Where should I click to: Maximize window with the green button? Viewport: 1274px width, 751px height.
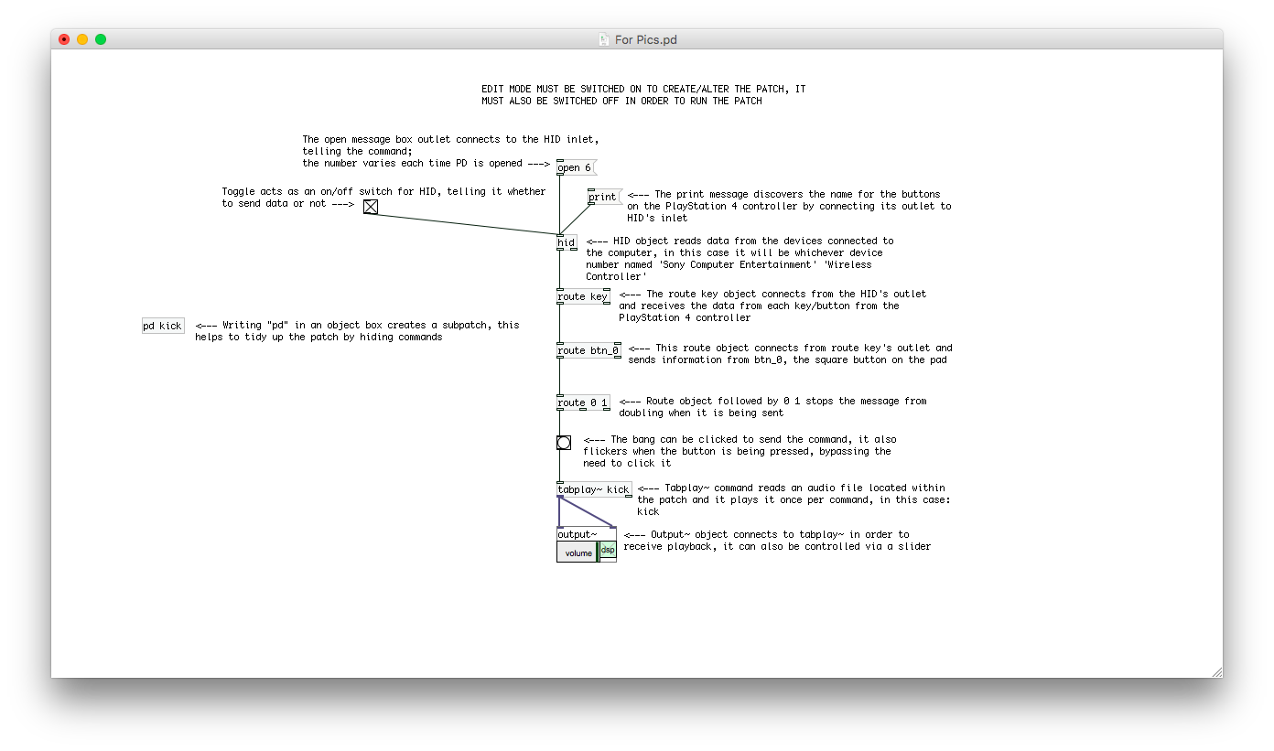pyautogui.click(x=101, y=39)
